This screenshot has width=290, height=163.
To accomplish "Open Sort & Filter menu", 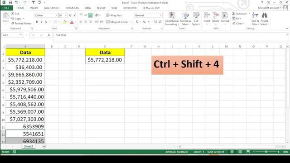I will click(255, 19).
